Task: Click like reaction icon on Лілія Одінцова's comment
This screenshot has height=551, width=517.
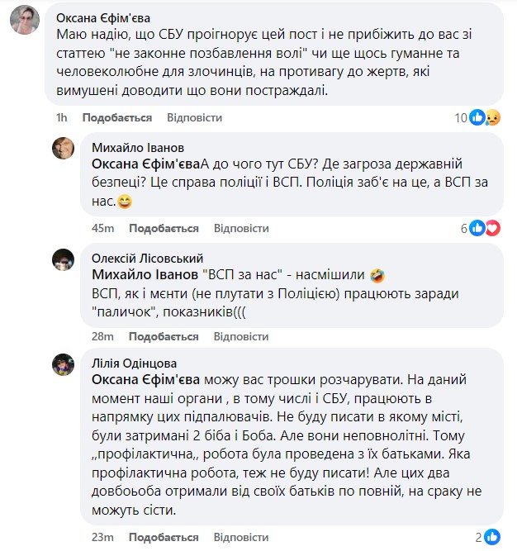Action: tap(492, 537)
